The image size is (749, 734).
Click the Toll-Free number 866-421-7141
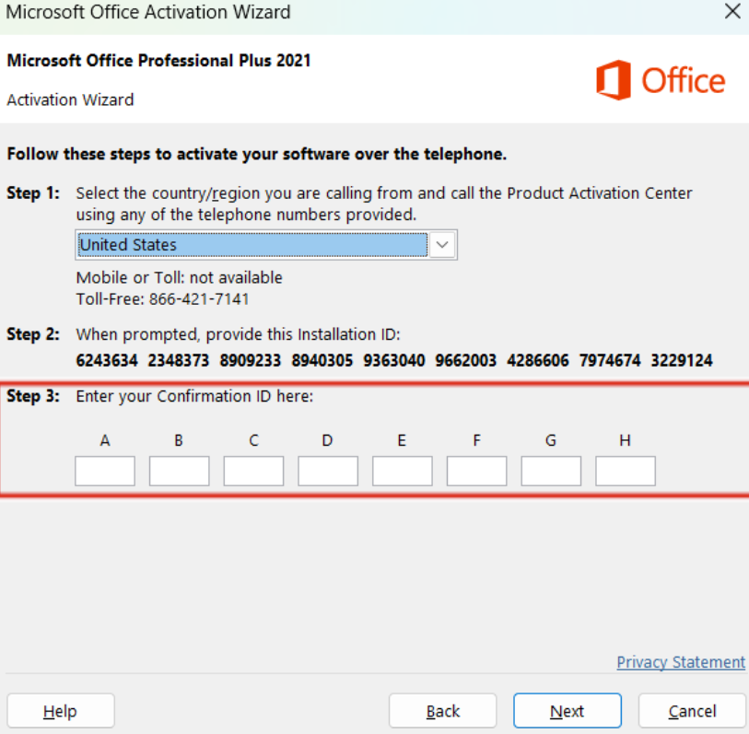pyautogui.click(x=199, y=299)
